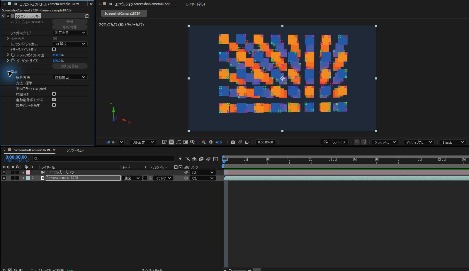Uncheck the 自動削除ポイントの checkbox
This screenshot has height=271, width=469.
[54, 99]
